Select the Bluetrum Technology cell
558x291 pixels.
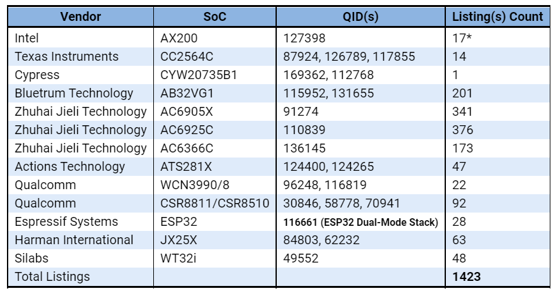74,93
